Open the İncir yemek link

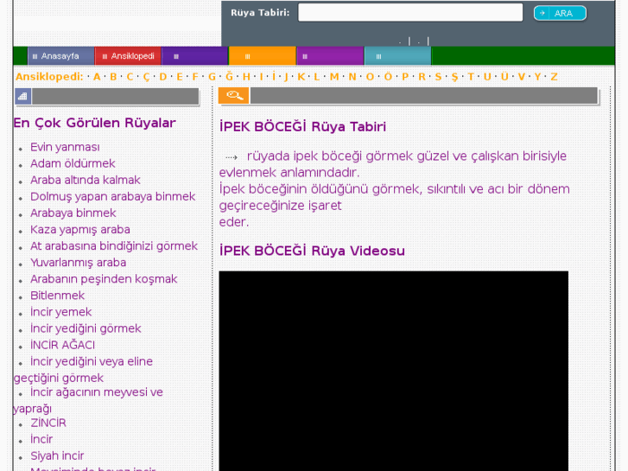[x=60, y=312]
